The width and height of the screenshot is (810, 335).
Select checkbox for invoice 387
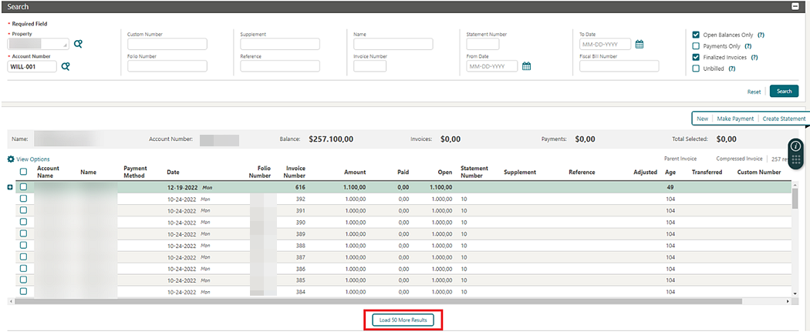click(x=23, y=256)
